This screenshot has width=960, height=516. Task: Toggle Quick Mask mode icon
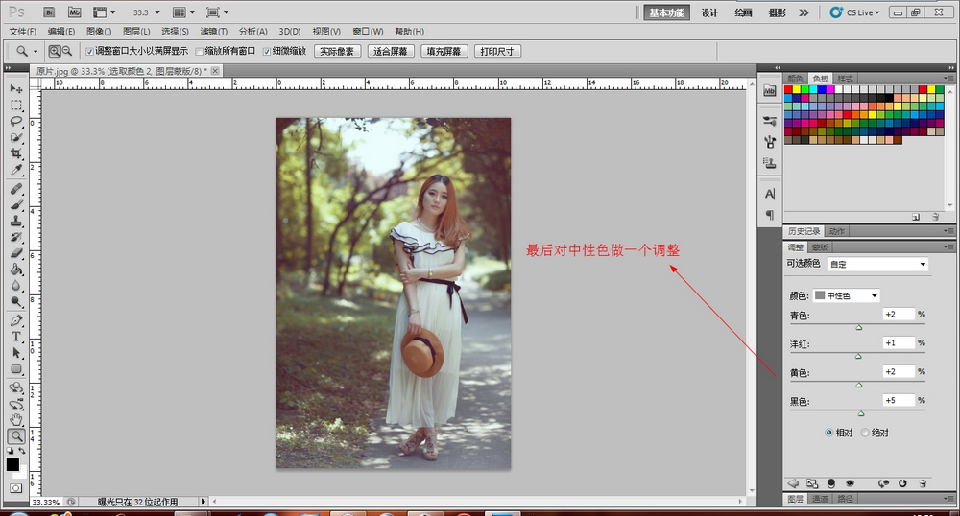(x=15, y=488)
